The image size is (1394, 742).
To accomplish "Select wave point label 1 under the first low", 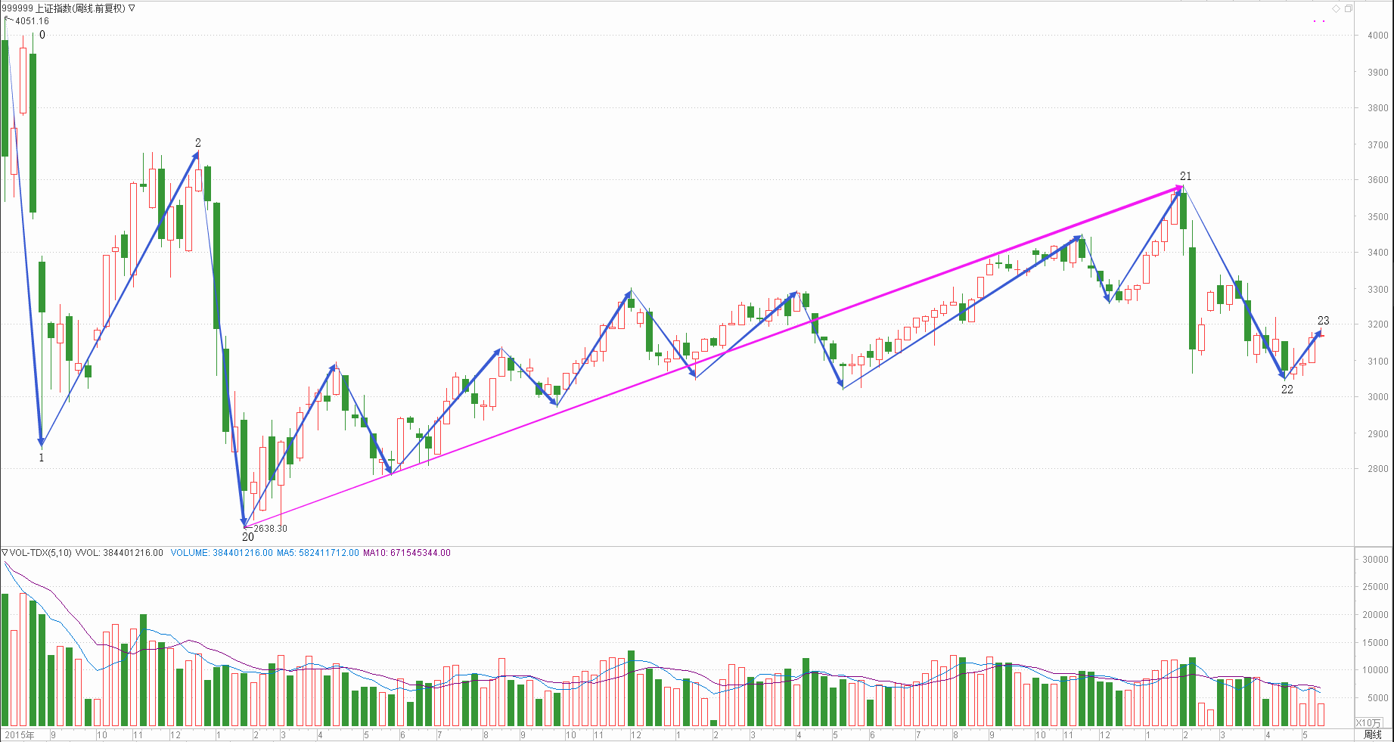I will pyautogui.click(x=42, y=458).
